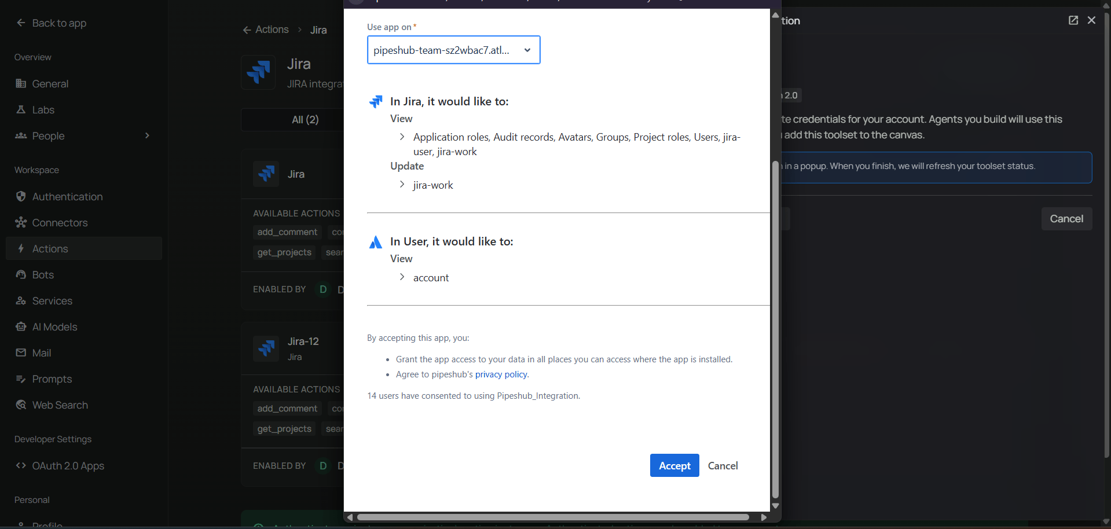
Task: Click Cancel button in the side panel
Action: click(1066, 219)
